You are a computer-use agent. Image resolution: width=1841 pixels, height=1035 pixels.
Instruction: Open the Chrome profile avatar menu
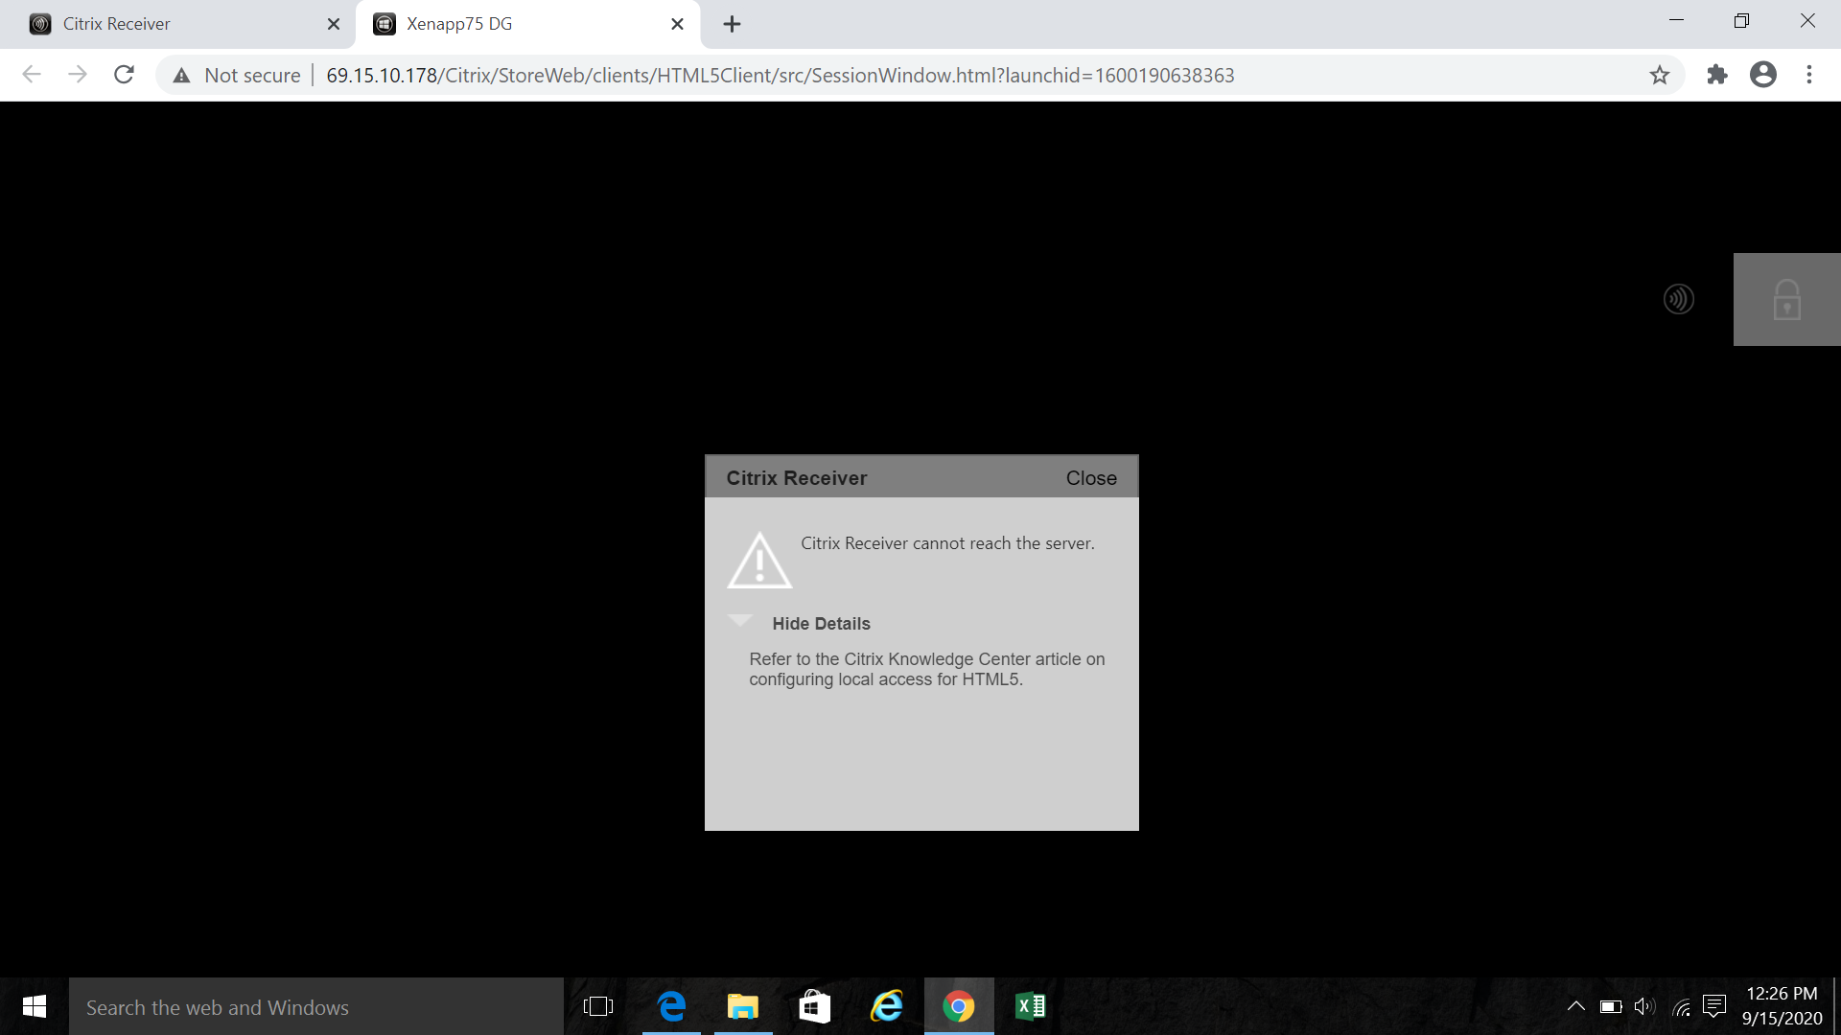click(x=1762, y=75)
